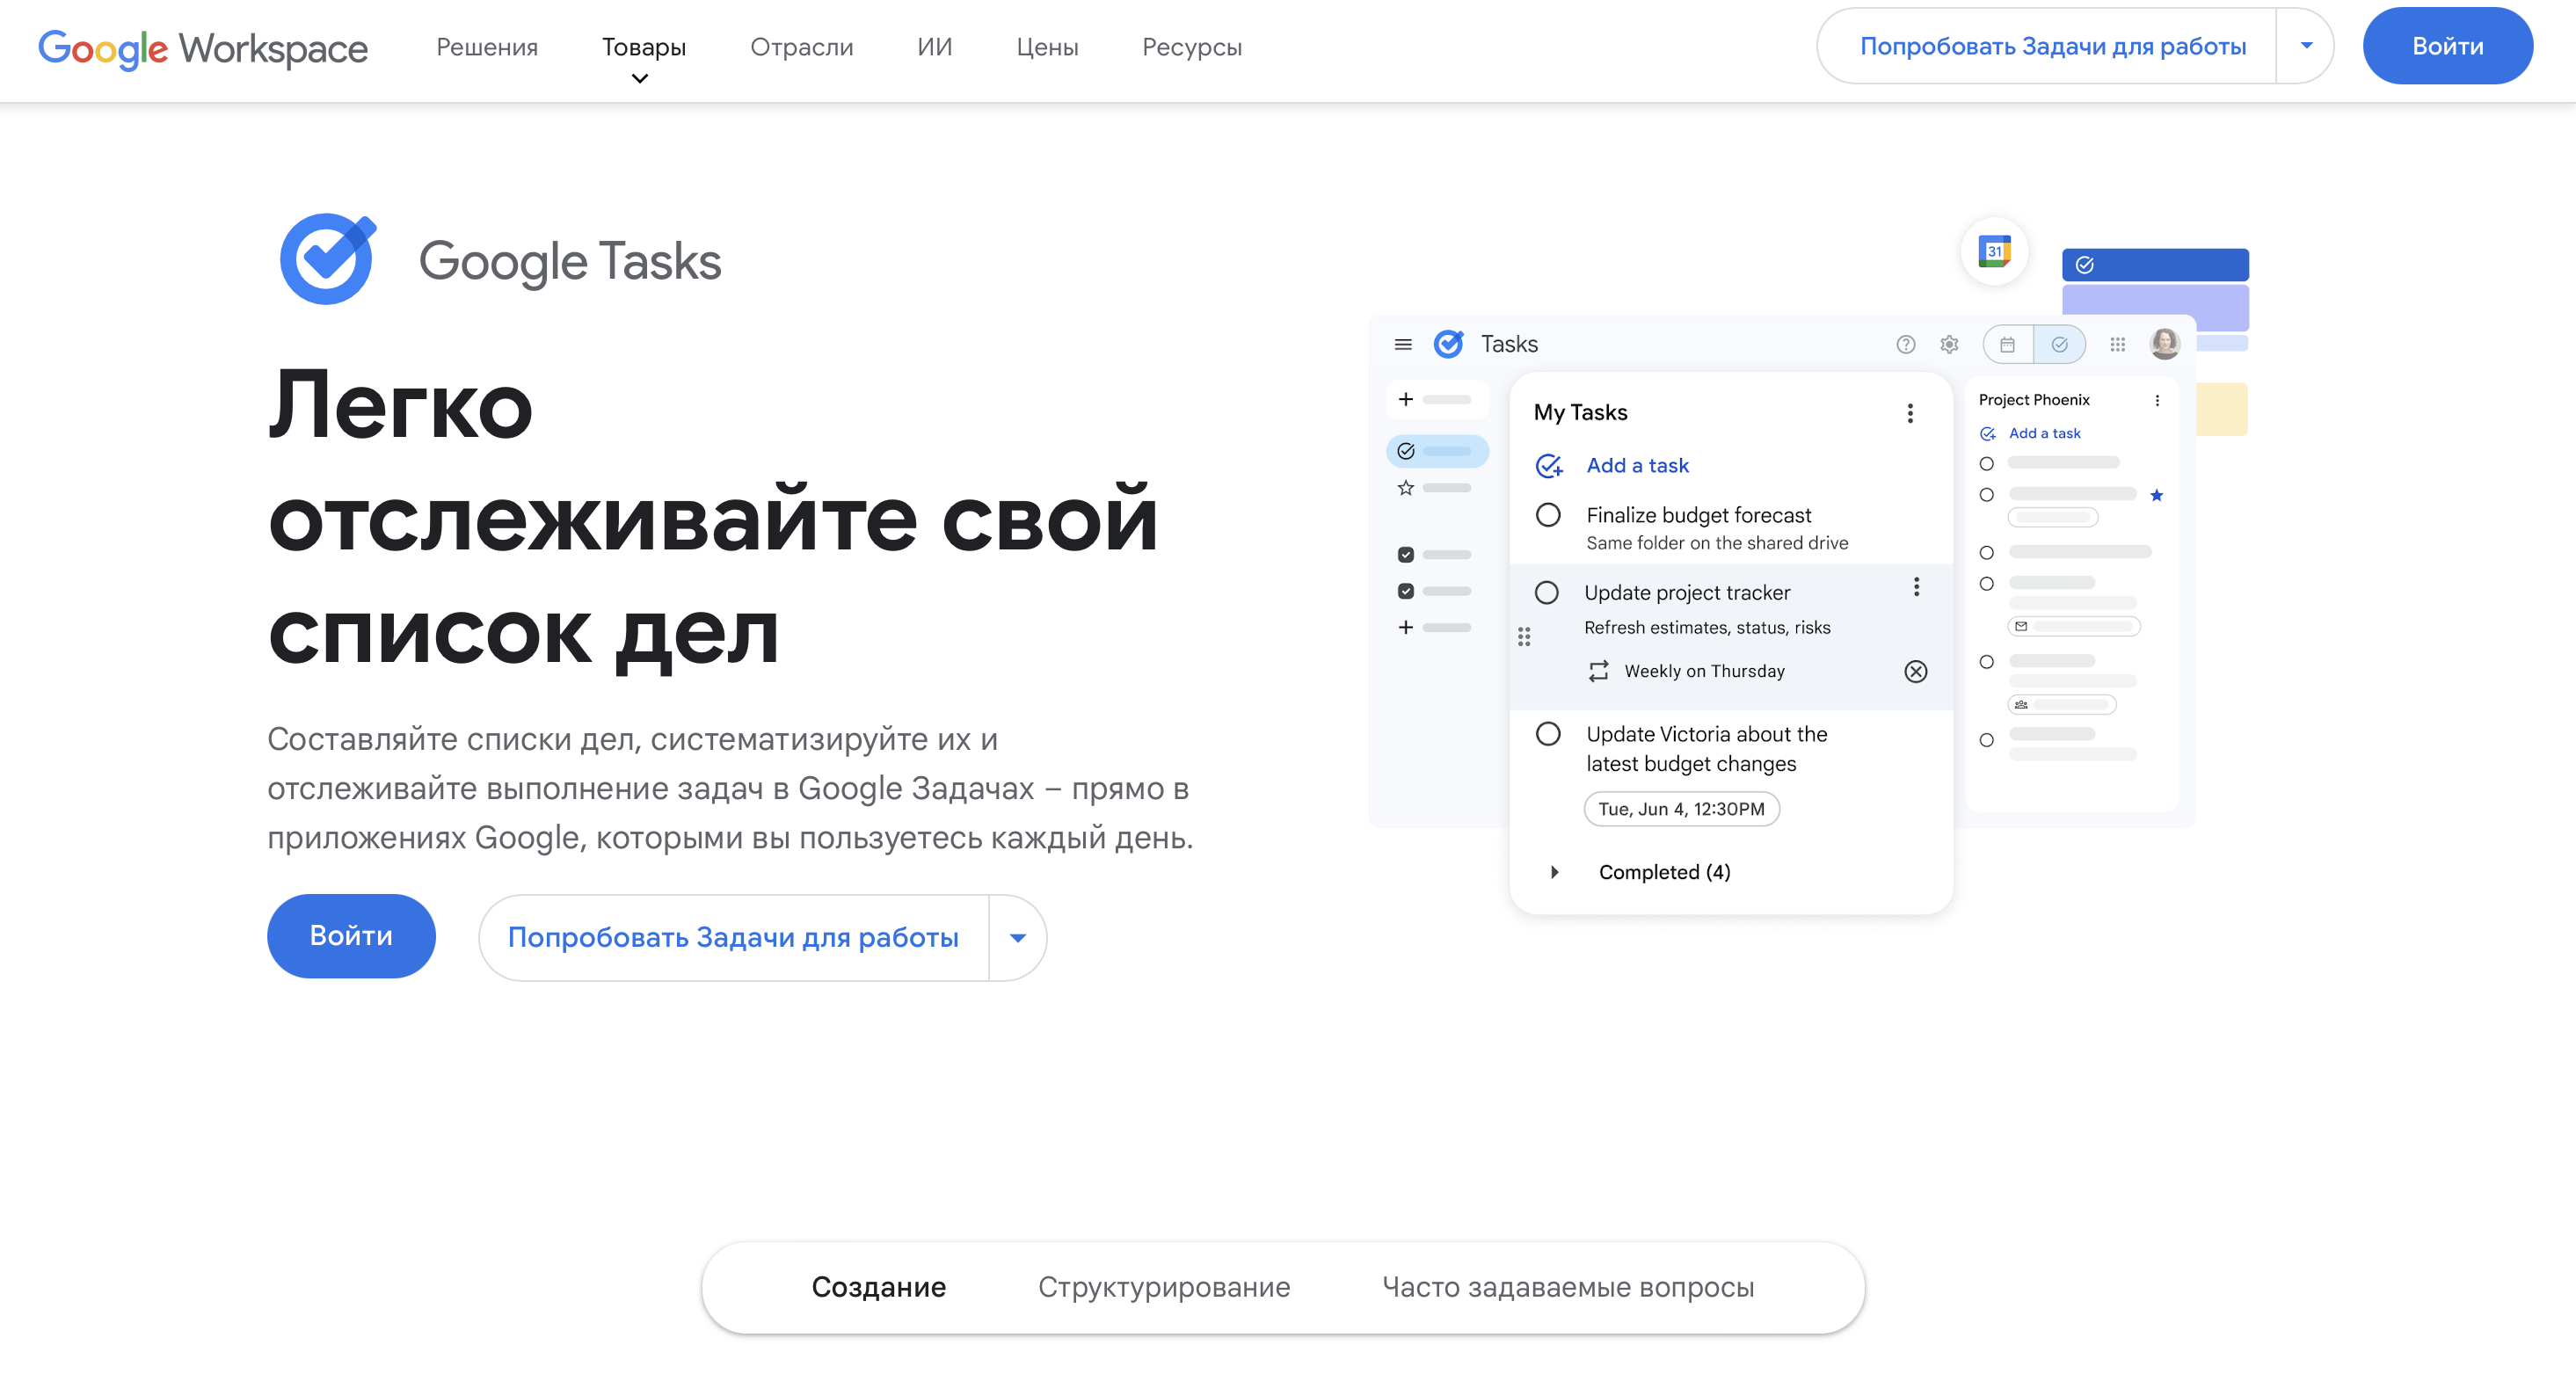2576x1396 pixels.
Task: Click the Google Tasks checkmark logo
Action: click(x=328, y=260)
